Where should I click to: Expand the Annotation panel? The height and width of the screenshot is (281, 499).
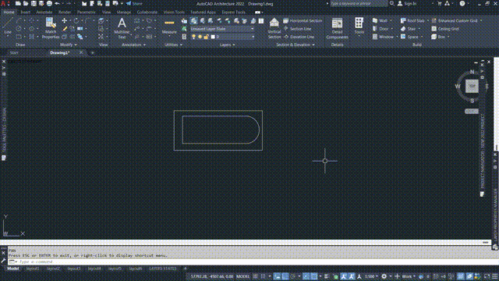coord(133,45)
